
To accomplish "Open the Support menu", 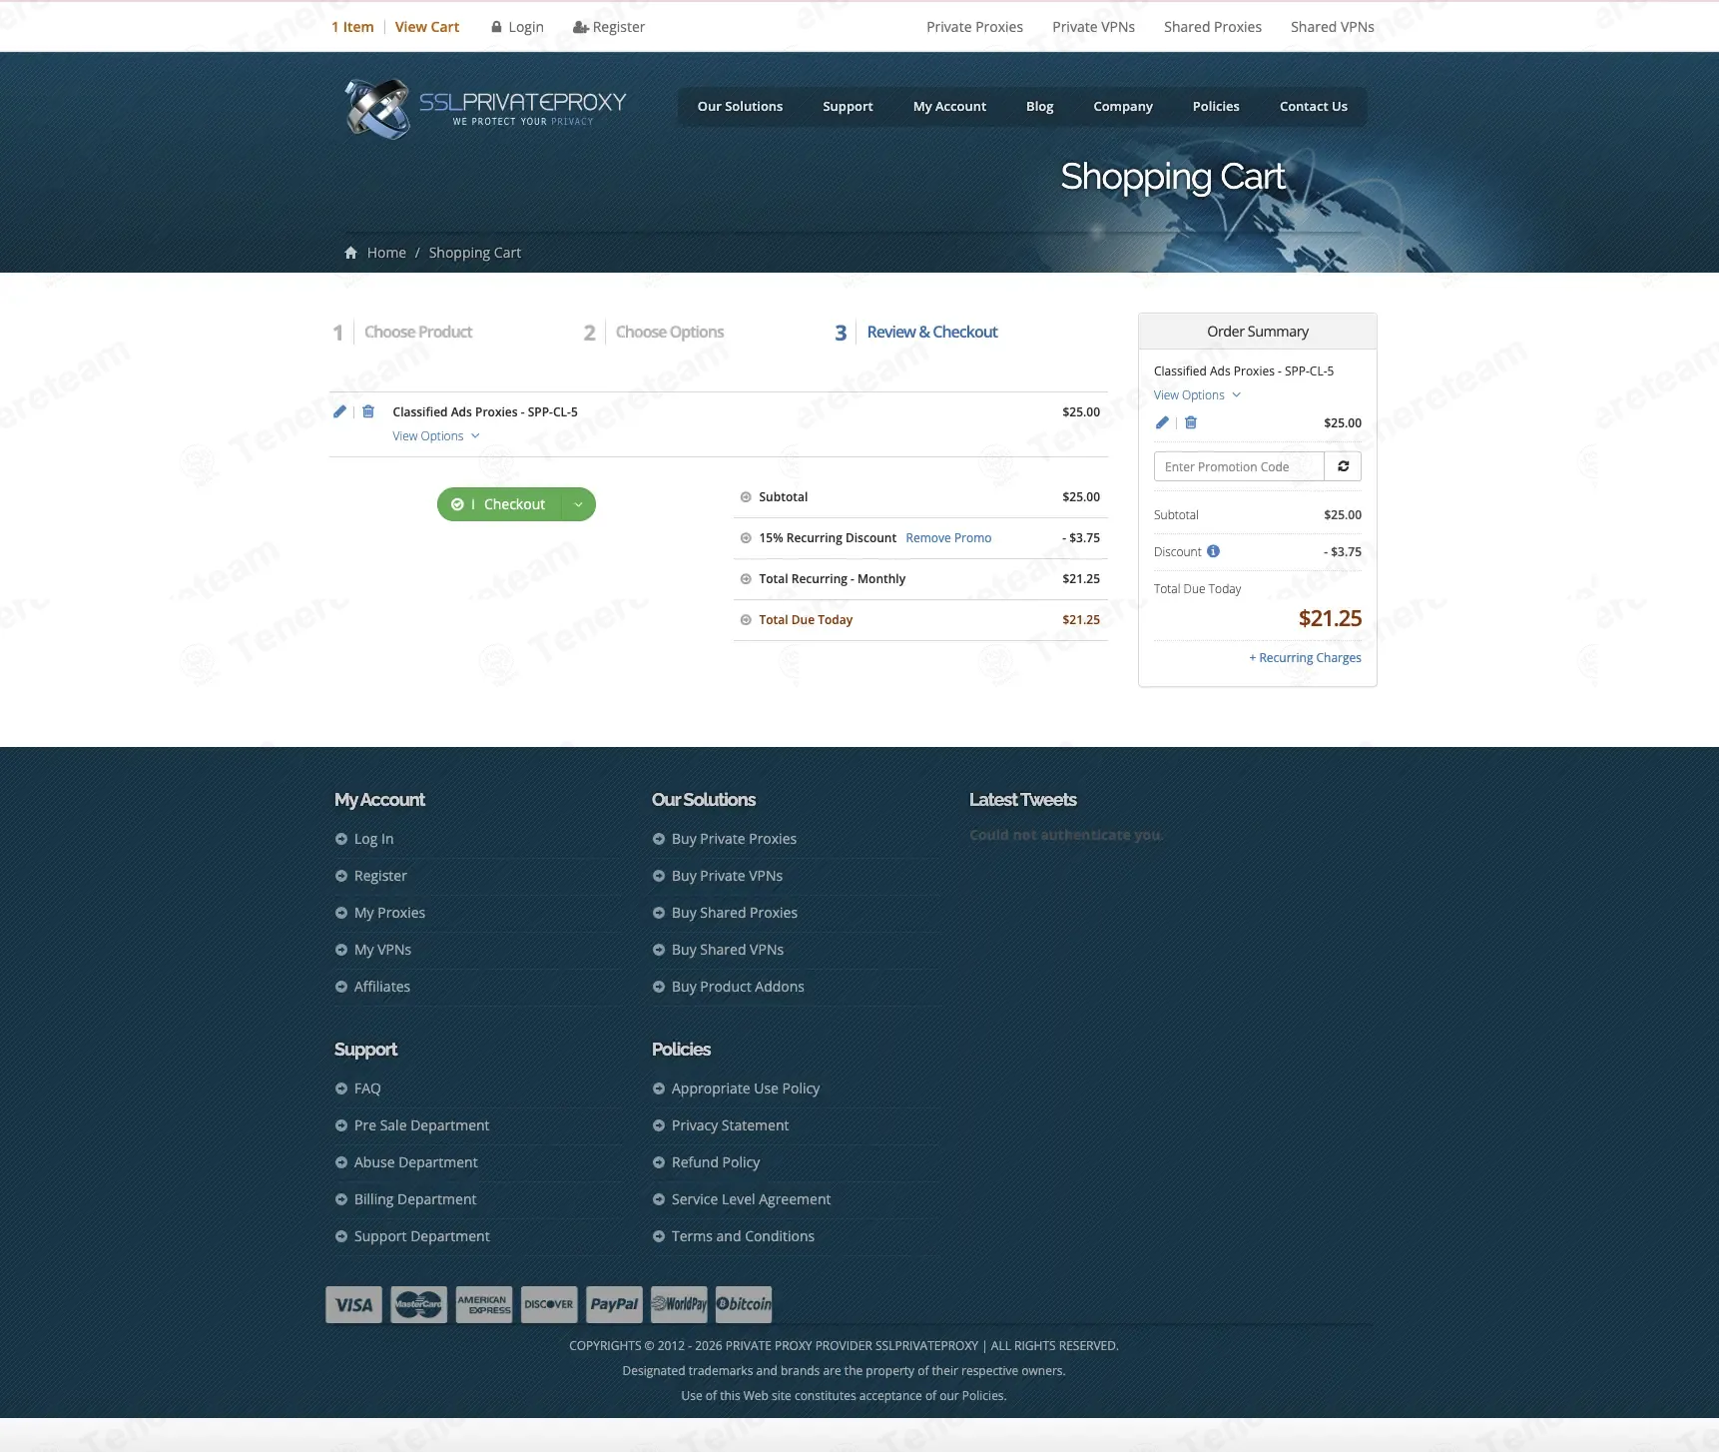I will tap(848, 107).
